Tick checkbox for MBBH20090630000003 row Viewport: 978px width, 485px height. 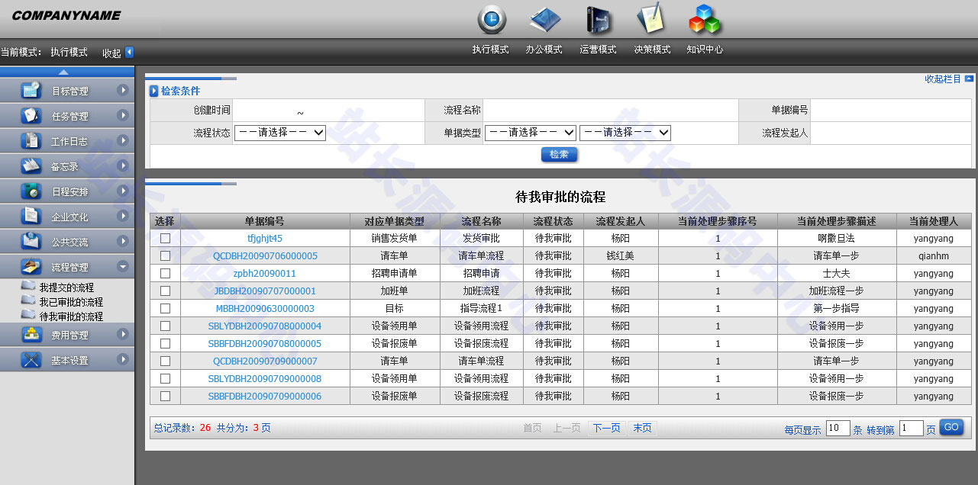[x=165, y=309]
